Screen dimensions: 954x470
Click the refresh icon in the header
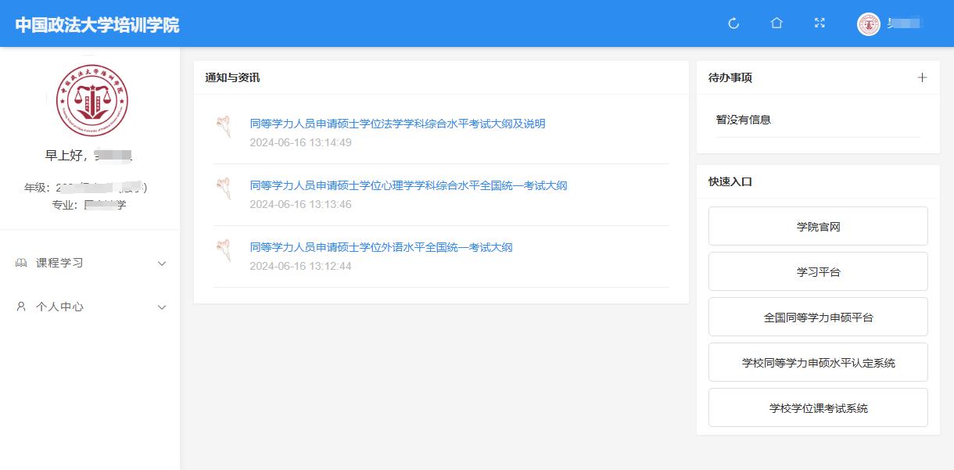click(x=733, y=23)
